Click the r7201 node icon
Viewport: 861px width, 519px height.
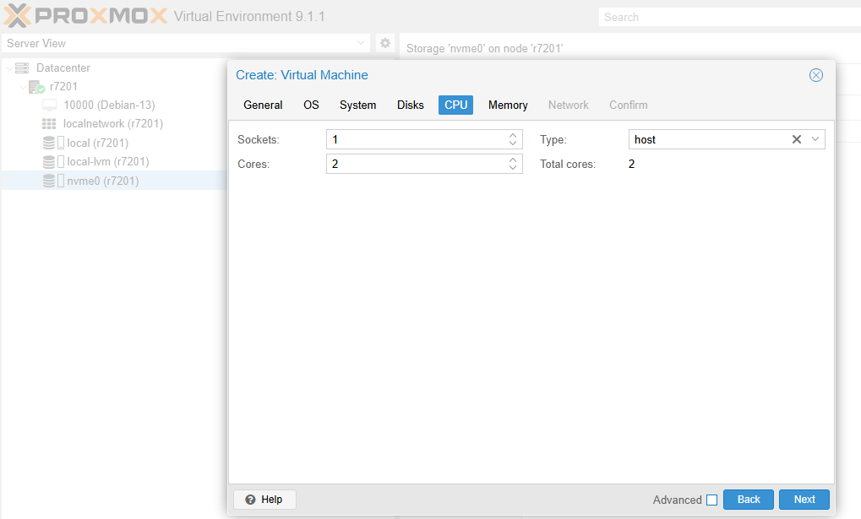click(x=36, y=86)
